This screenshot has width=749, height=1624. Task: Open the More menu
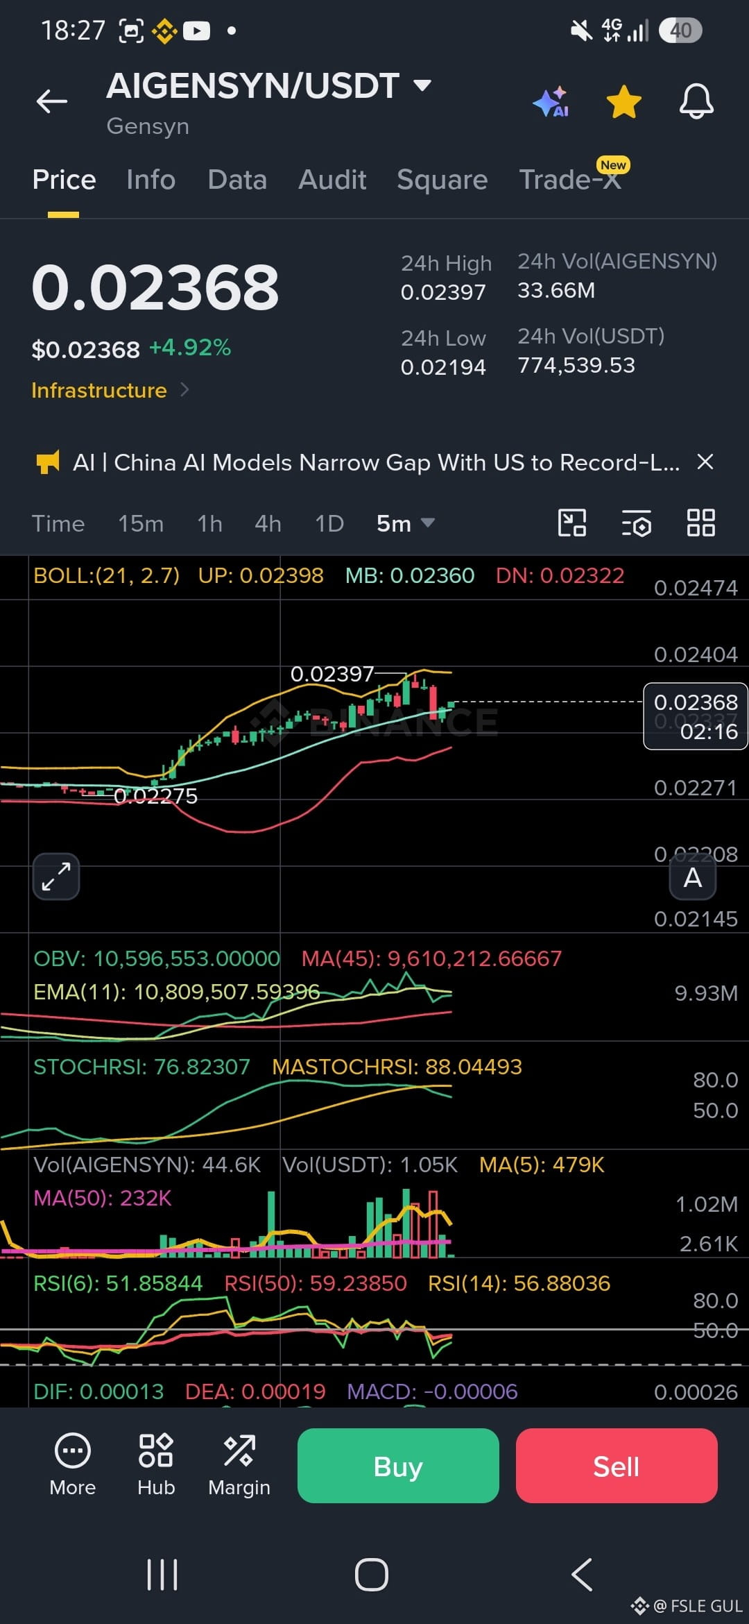[x=73, y=1465]
